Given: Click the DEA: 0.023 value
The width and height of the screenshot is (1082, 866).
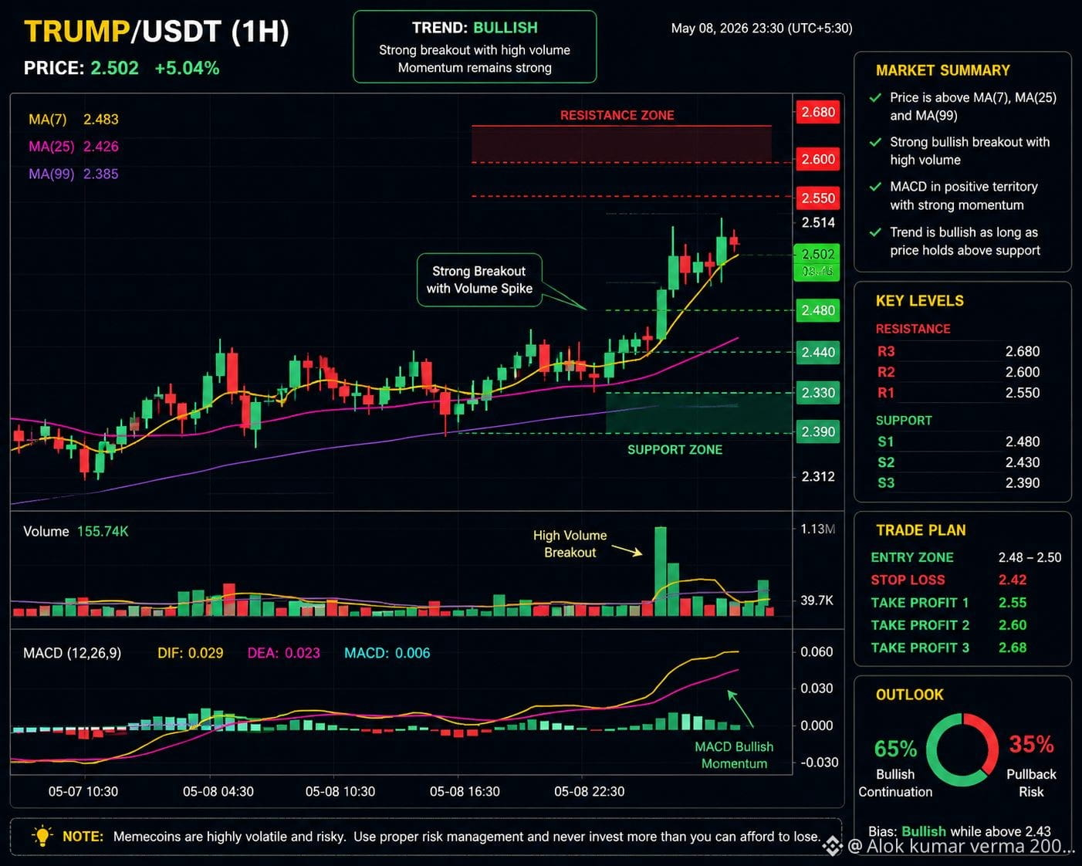Looking at the screenshot, I should click(x=284, y=654).
